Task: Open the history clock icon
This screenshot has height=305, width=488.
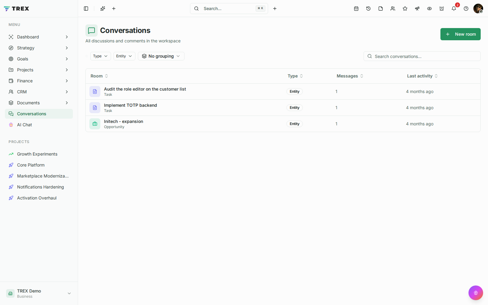Action: tap(368, 9)
